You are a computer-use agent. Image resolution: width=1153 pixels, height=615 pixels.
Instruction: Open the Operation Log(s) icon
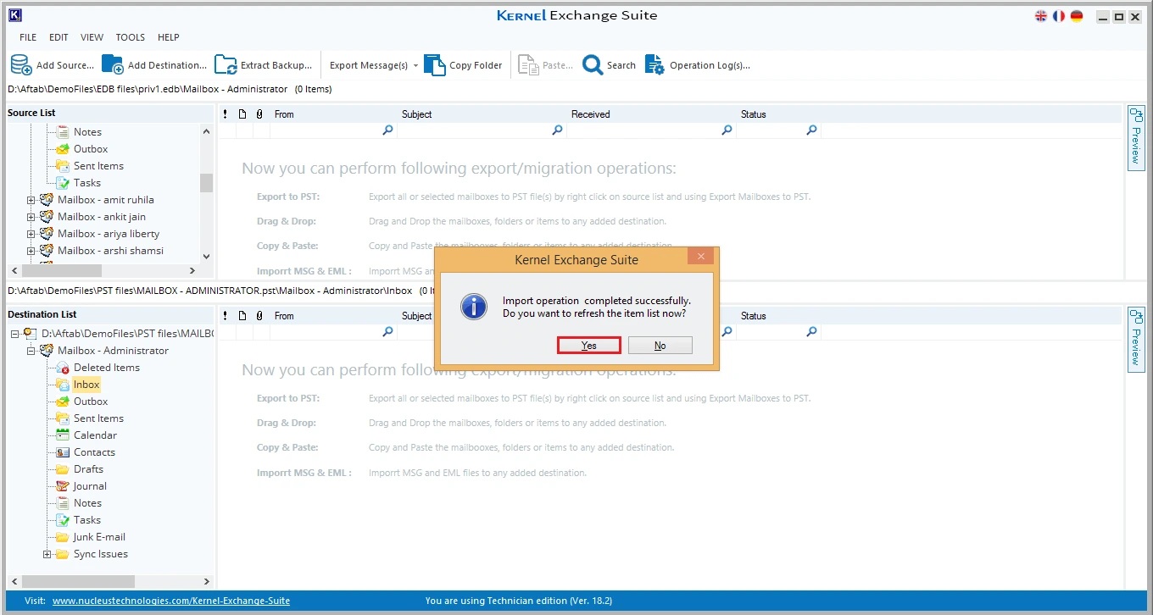click(654, 65)
